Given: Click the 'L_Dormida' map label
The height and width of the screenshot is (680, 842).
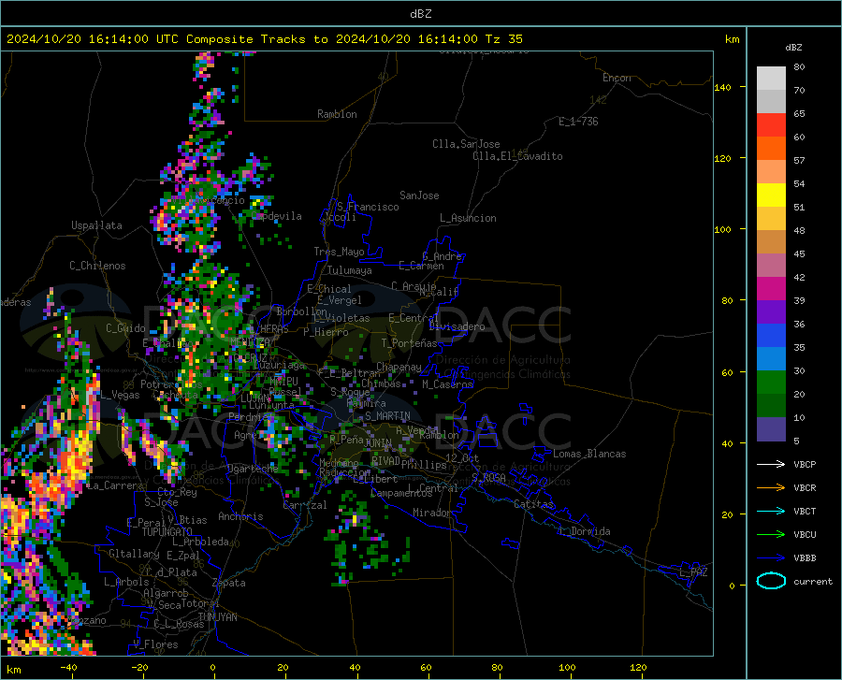Looking at the screenshot, I should 584,531.
